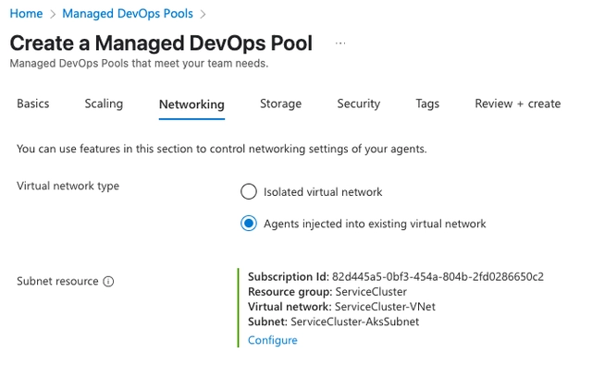Click the ServiceCluster-VNet virtual network value
This screenshot has height=389, width=592.
pyautogui.click(x=385, y=307)
